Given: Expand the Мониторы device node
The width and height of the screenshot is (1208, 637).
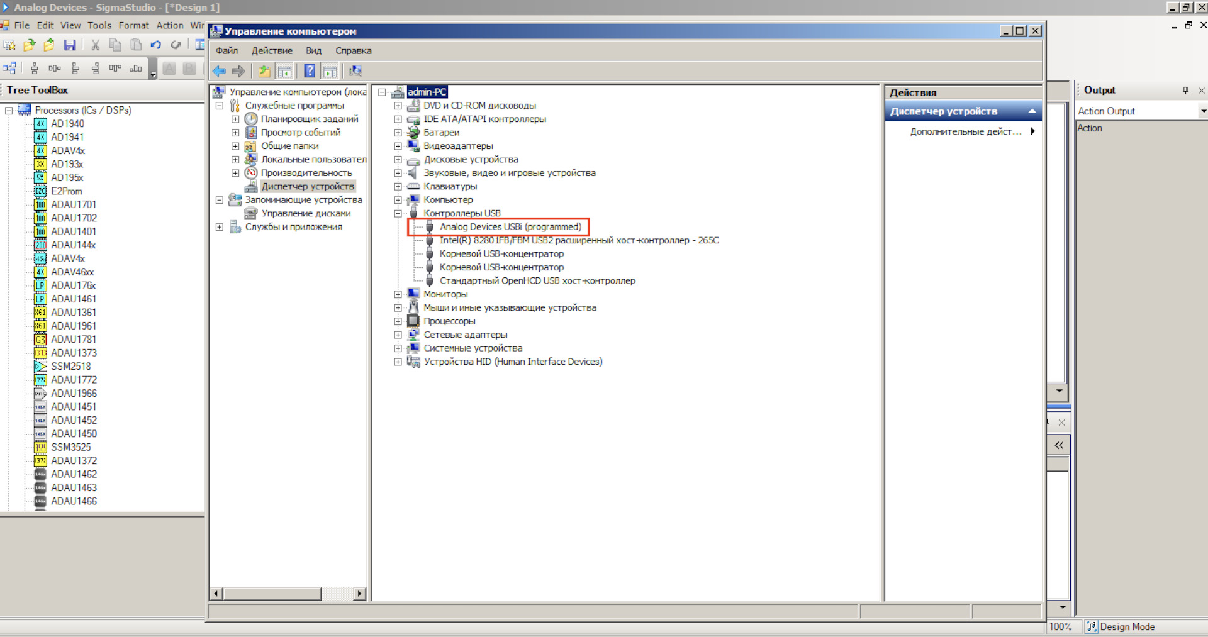Looking at the screenshot, I should [x=398, y=294].
